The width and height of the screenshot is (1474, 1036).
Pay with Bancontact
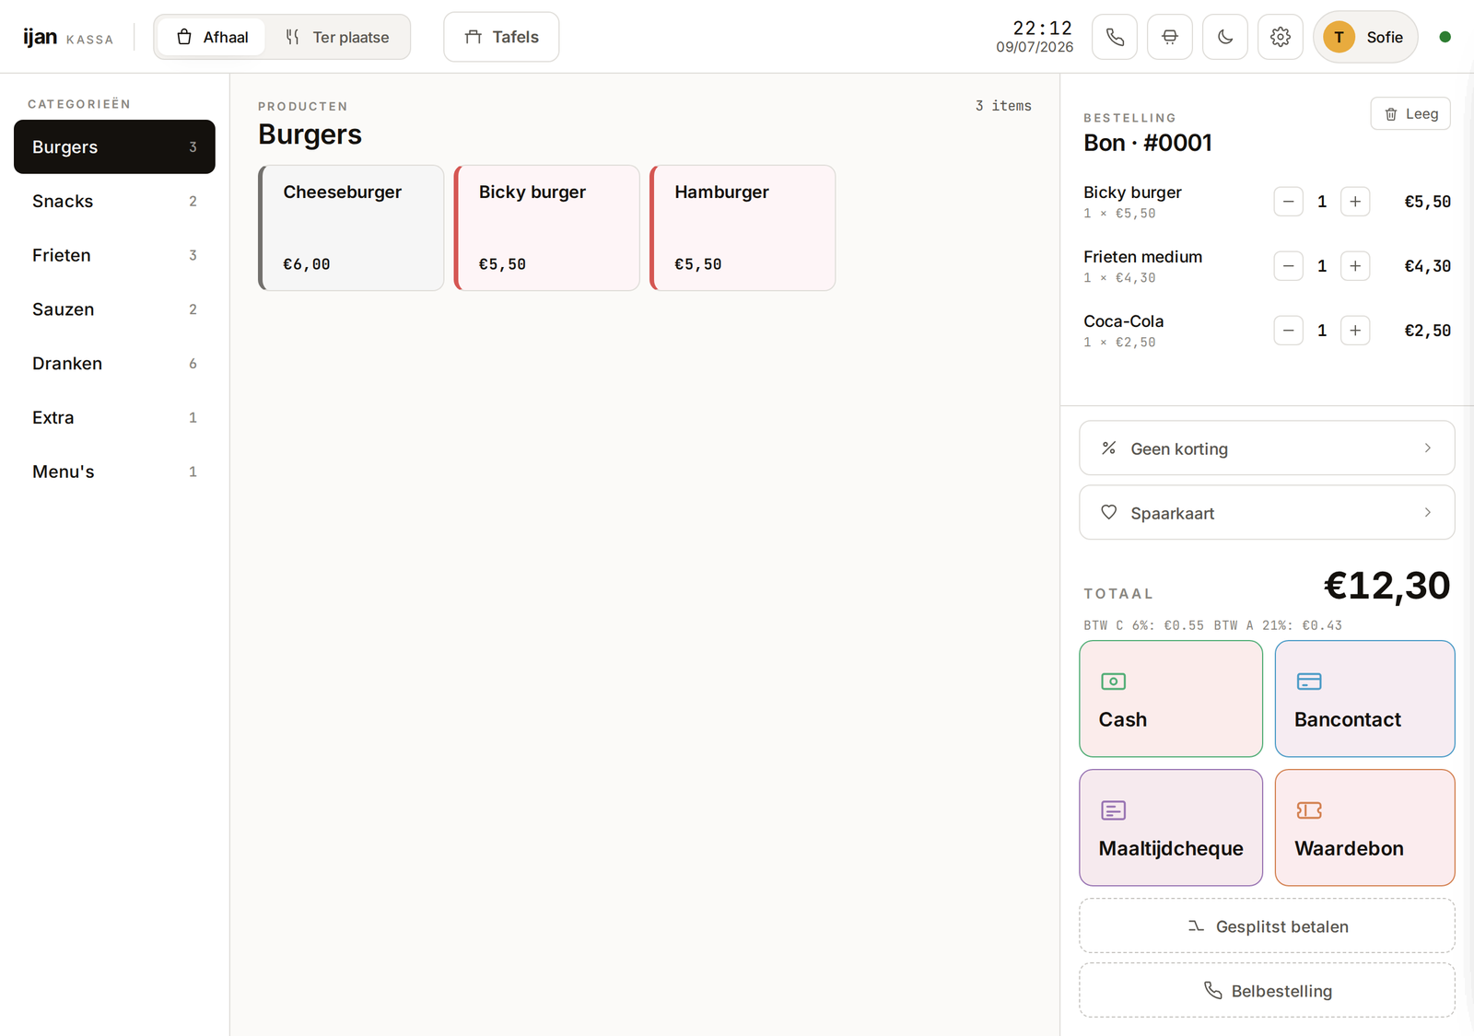[1364, 699]
